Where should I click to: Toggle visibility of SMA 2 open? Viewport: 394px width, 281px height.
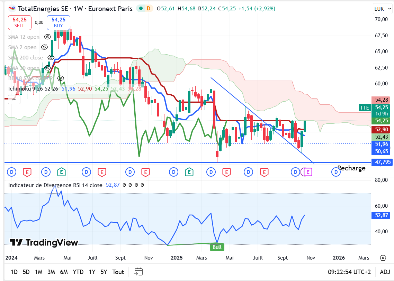[44, 47]
